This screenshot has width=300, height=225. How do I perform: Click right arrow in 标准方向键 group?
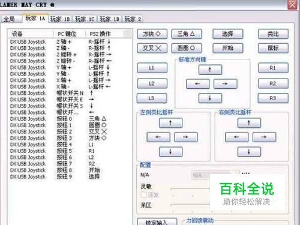tap(226, 84)
